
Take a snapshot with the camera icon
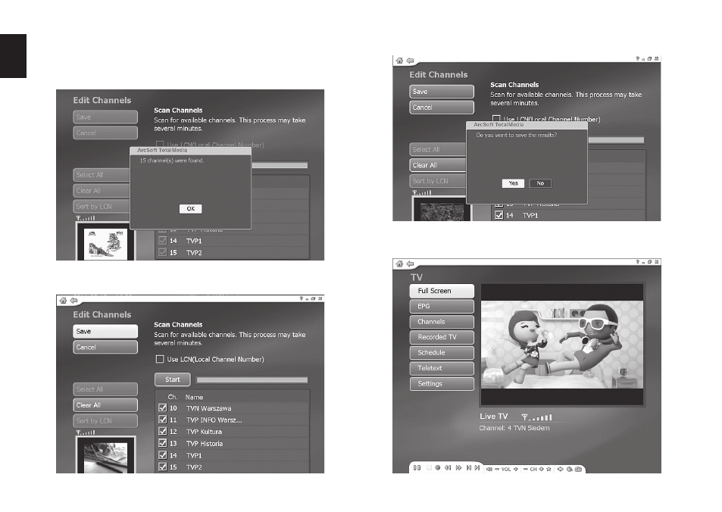pos(578,469)
